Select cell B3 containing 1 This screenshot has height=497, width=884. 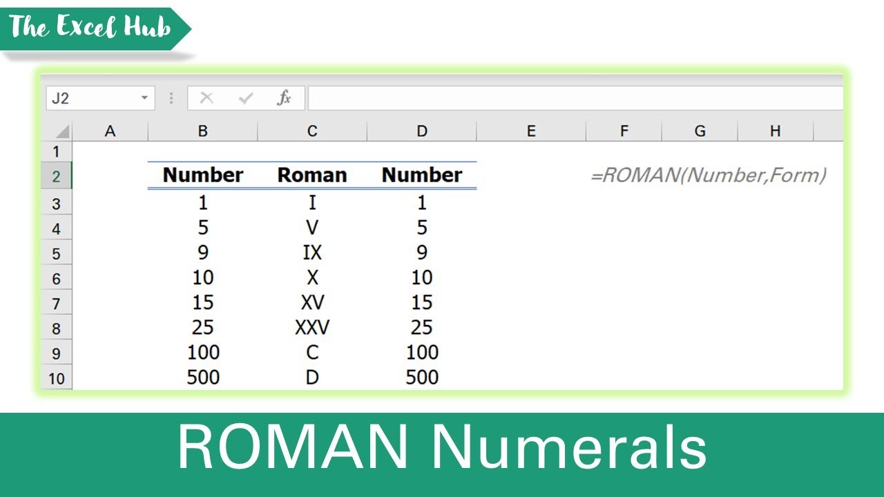202,203
